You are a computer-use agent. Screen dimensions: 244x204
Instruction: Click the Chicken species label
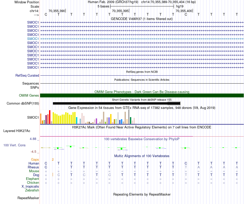[33, 183]
